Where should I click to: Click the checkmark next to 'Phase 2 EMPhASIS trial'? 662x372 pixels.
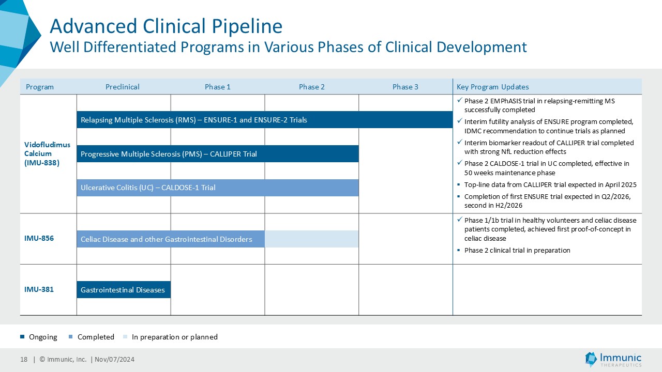pyautogui.click(x=459, y=101)
